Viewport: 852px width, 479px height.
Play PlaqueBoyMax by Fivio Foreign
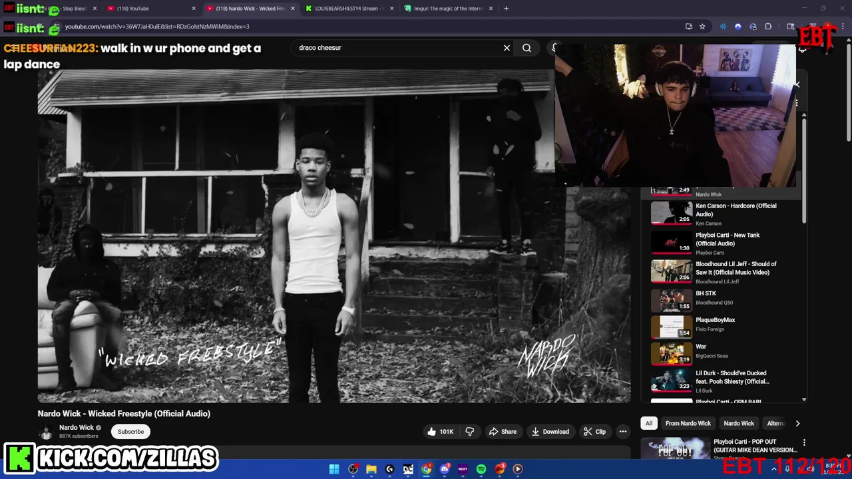(x=722, y=326)
